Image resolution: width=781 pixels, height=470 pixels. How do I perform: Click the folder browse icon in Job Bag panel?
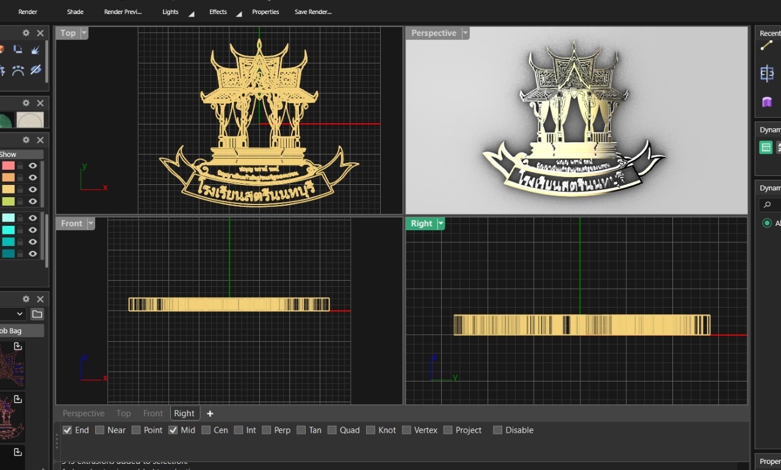(x=37, y=314)
